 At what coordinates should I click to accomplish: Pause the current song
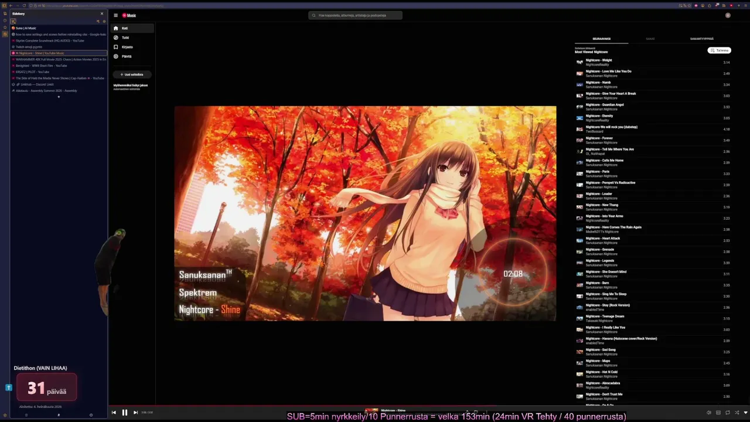124,413
